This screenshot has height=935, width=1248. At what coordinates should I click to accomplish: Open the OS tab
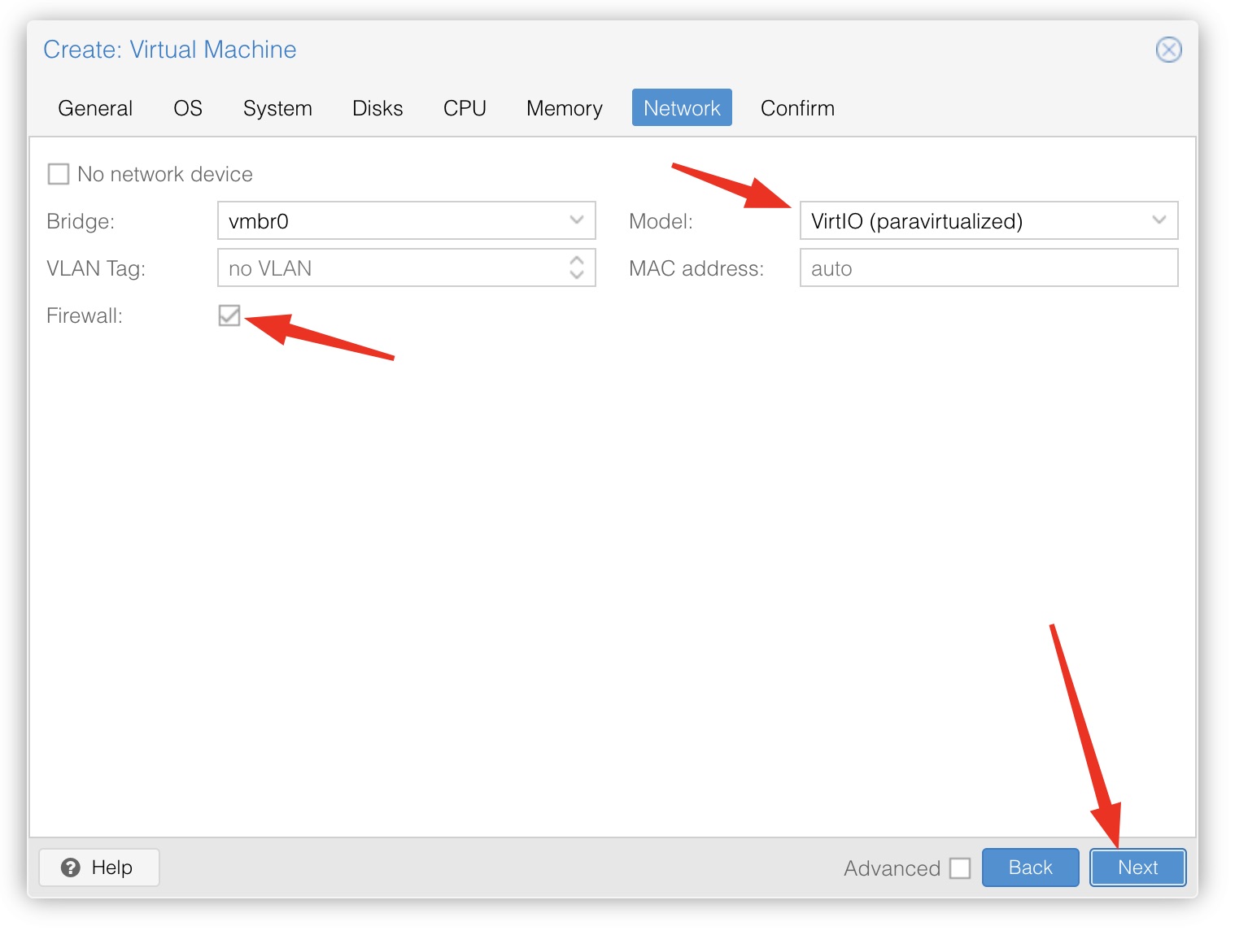[188, 108]
